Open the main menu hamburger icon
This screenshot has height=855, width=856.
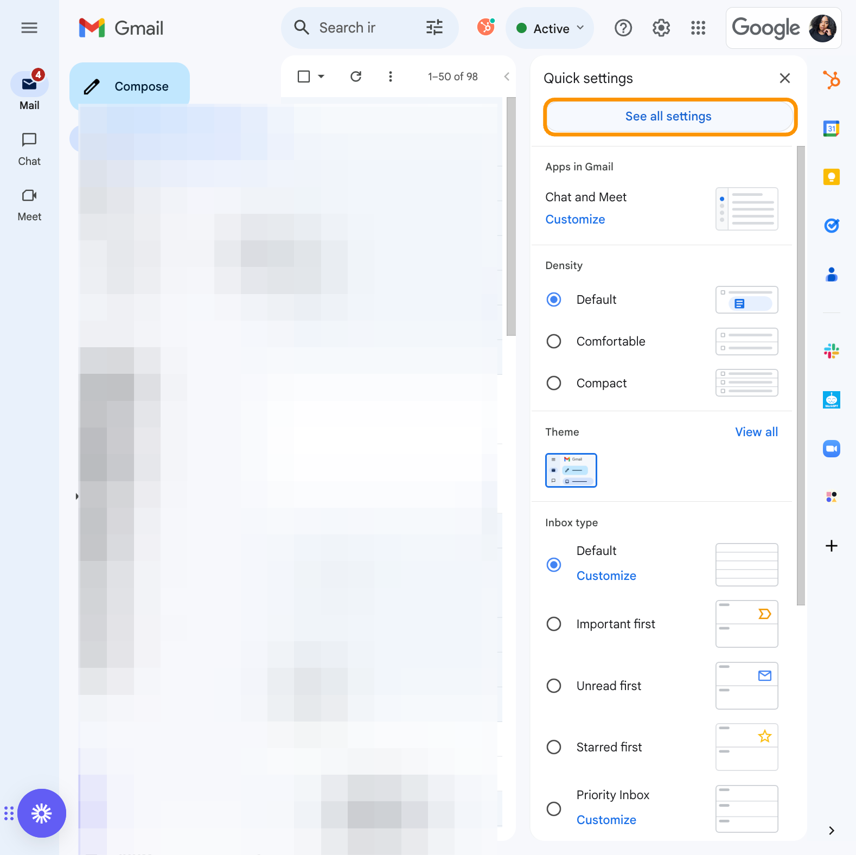click(x=29, y=28)
